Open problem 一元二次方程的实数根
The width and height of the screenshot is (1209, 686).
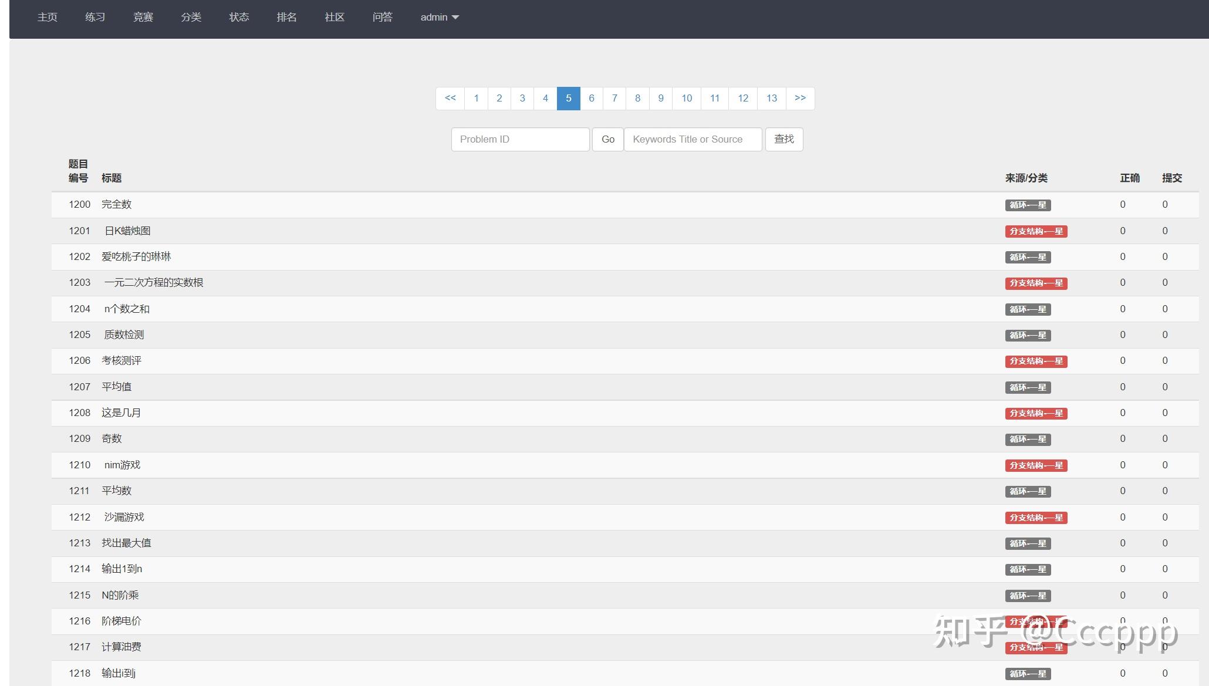(x=154, y=283)
